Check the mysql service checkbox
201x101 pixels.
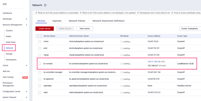(40, 55)
